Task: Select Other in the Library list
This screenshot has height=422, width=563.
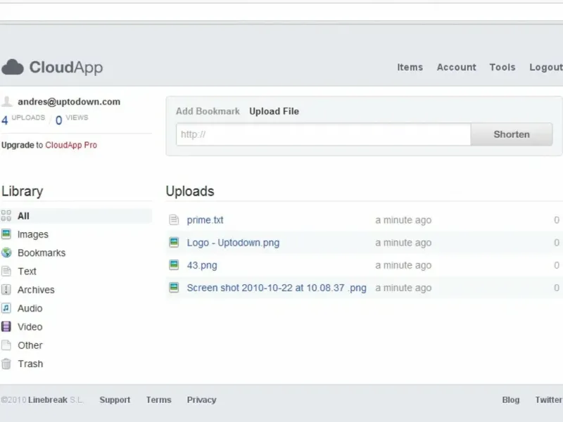Action: (30, 345)
